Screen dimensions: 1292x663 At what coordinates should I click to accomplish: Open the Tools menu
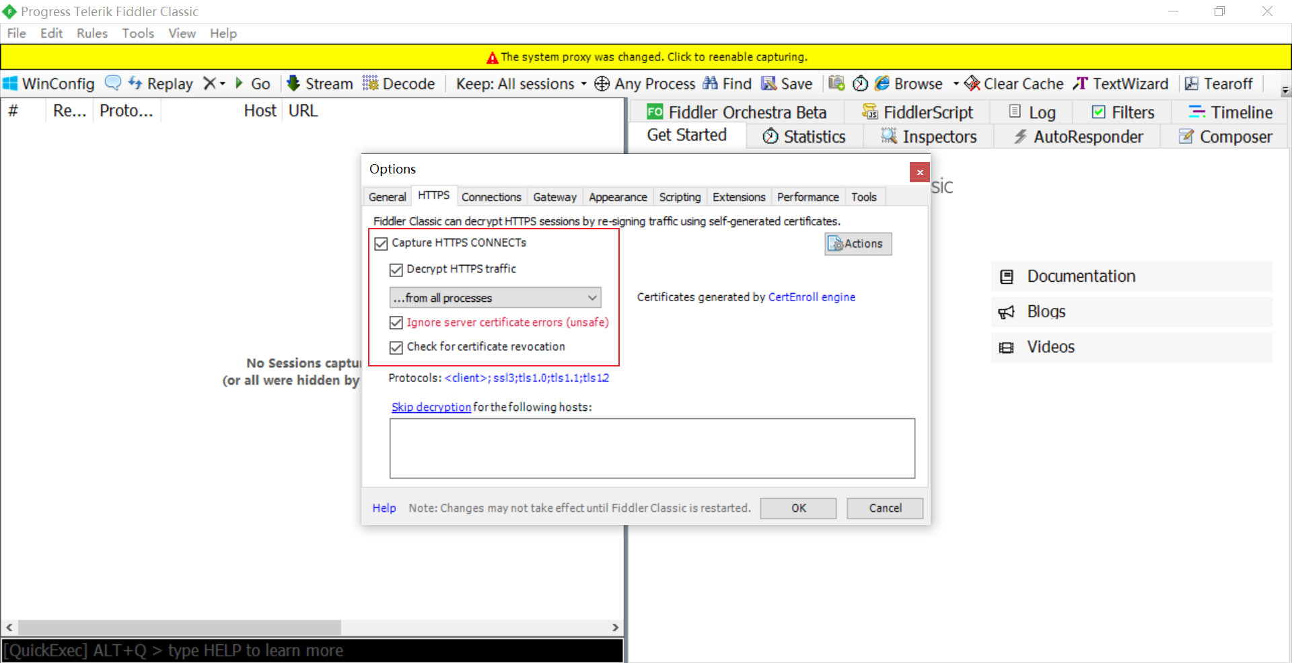click(138, 33)
